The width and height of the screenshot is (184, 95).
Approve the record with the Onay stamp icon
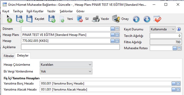point(116,19)
